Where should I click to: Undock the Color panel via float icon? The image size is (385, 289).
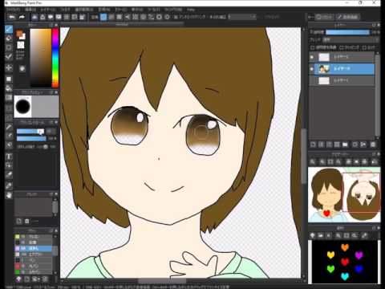pos(51,25)
